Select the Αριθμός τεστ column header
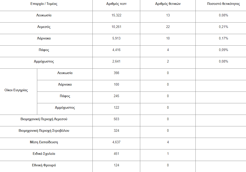246x172 pixels. [x=116, y=4]
